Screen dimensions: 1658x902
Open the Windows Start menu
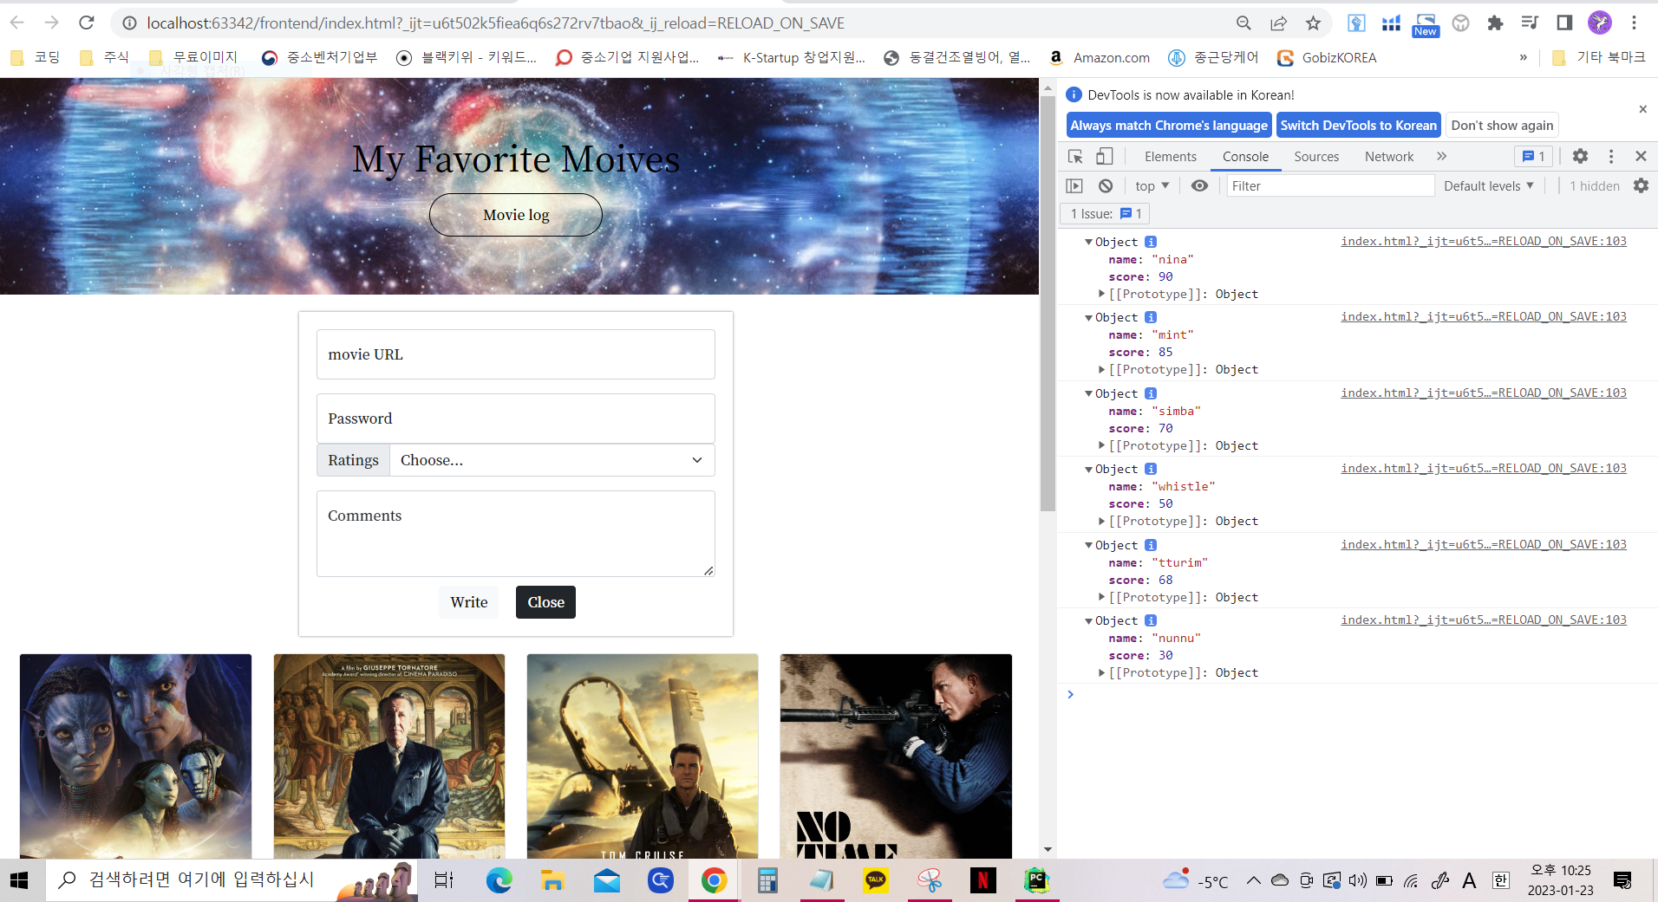click(19, 880)
